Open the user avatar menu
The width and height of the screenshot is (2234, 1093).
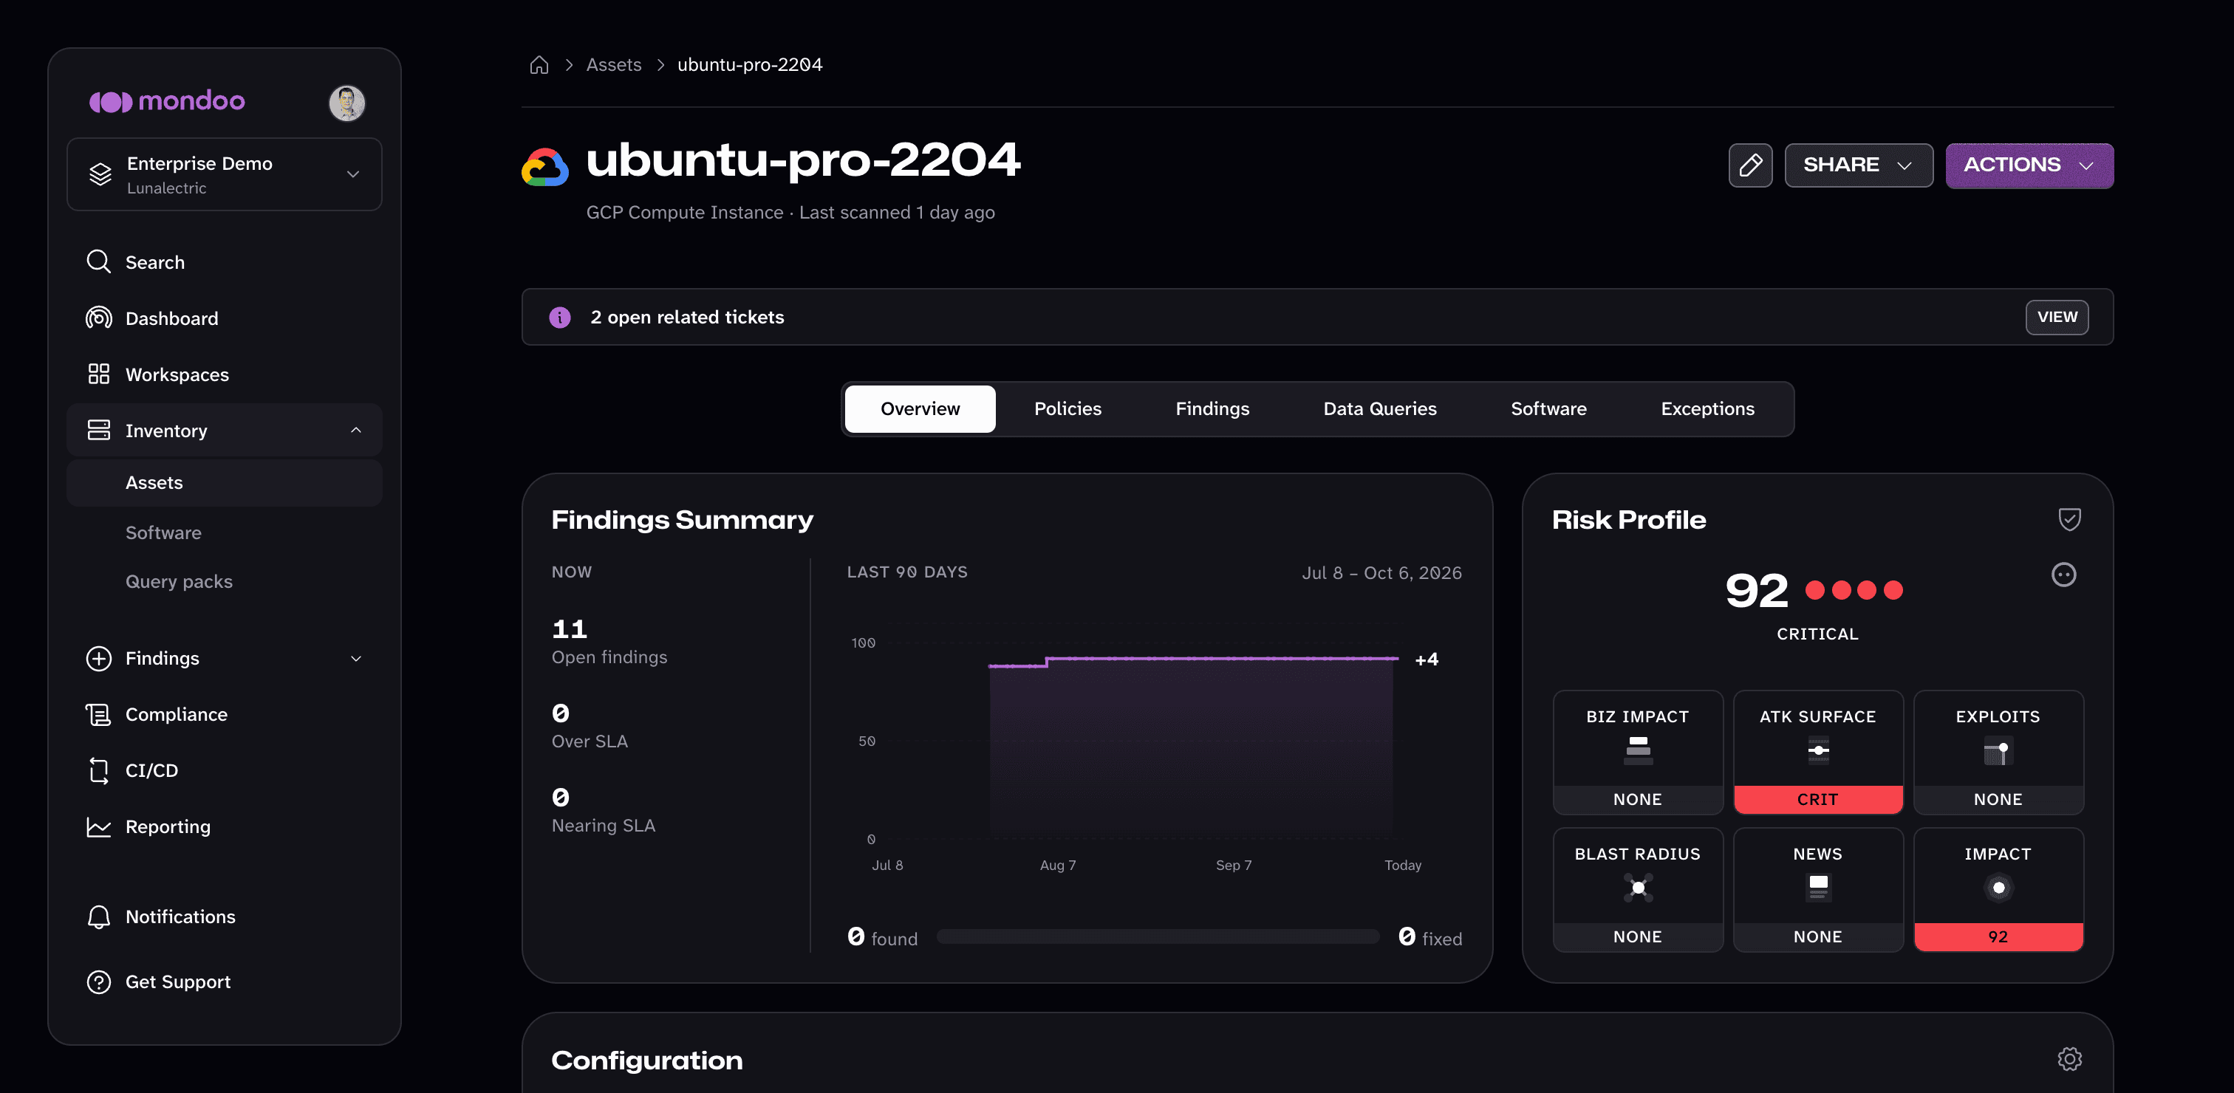click(x=347, y=103)
